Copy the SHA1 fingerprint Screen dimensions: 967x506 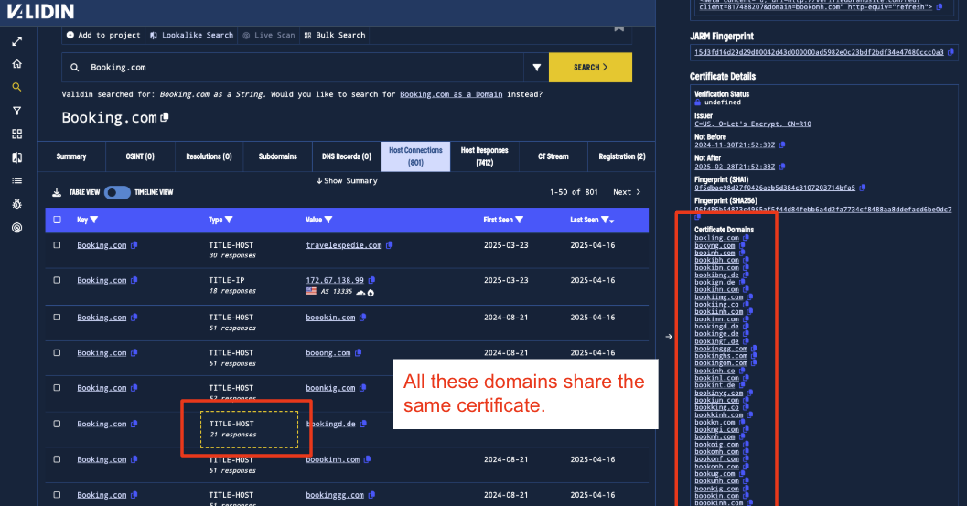pos(862,188)
